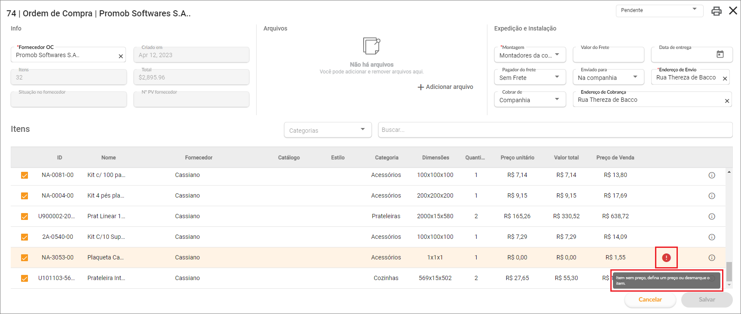Show info for item NA-0081-00
This screenshot has width=741, height=314.
(712, 175)
